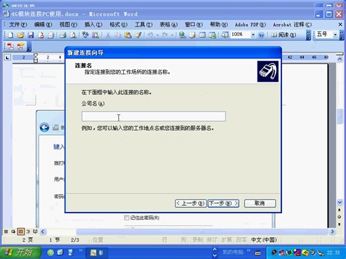Click 上一步(B) back button in wizard
Viewport: 346px width, 259px height.
pos(191,203)
